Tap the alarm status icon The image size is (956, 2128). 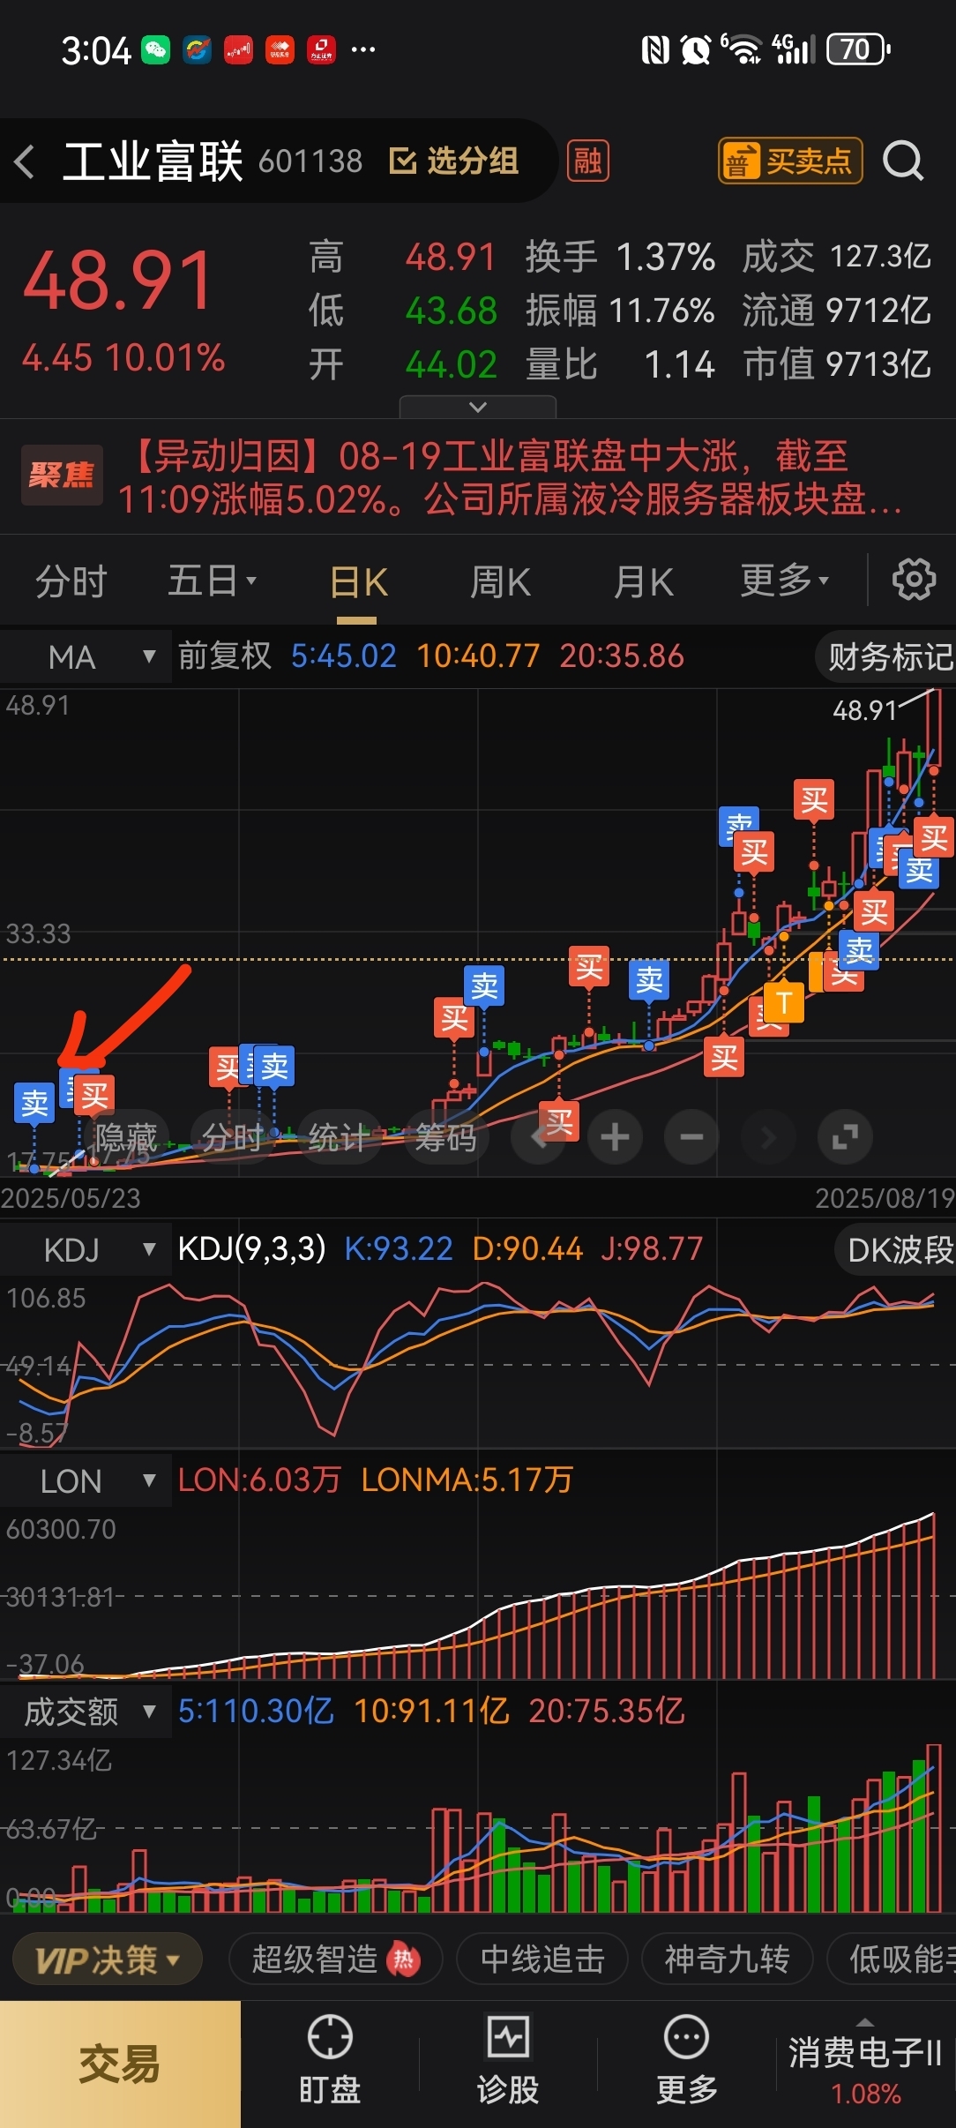pos(695,50)
